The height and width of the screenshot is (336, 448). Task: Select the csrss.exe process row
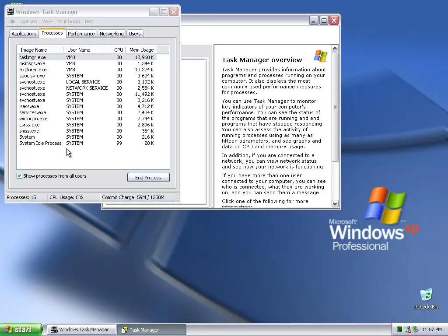pyautogui.click(x=87, y=125)
